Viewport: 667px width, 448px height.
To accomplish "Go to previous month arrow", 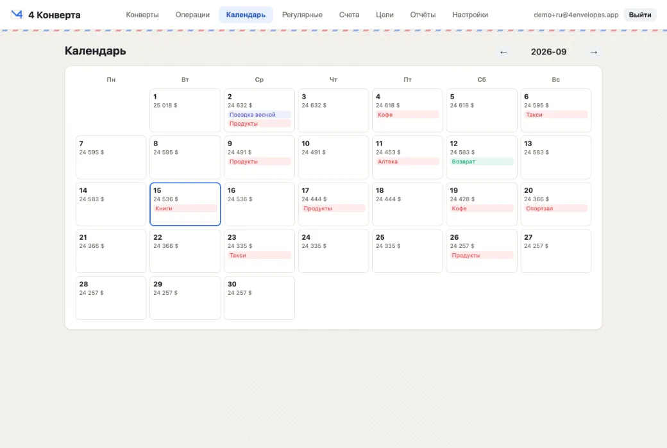I will click(x=503, y=52).
